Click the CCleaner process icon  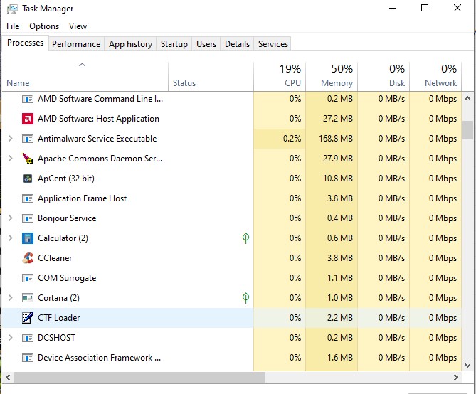pyautogui.click(x=28, y=258)
